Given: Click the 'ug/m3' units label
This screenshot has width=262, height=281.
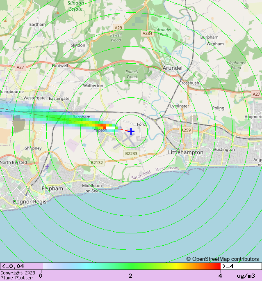Looking at the screenshot, I should pyautogui.click(x=246, y=276).
